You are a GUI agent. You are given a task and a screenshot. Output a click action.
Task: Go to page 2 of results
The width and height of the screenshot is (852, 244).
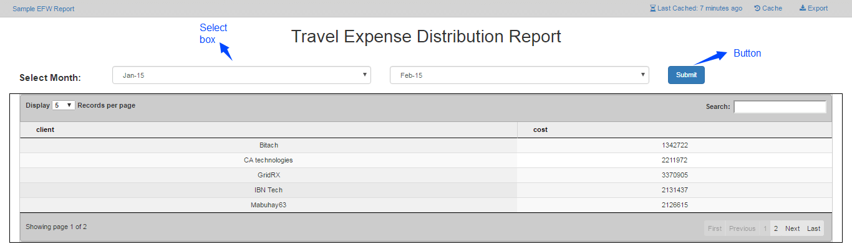(776, 228)
